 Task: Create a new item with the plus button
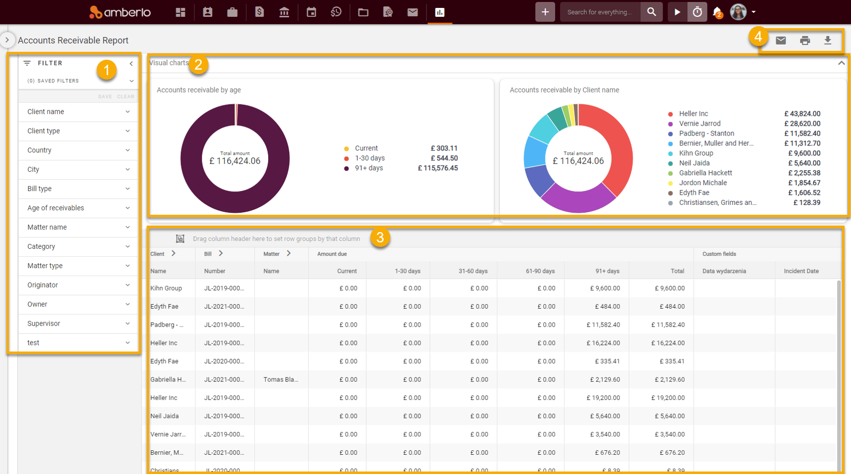click(x=545, y=12)
